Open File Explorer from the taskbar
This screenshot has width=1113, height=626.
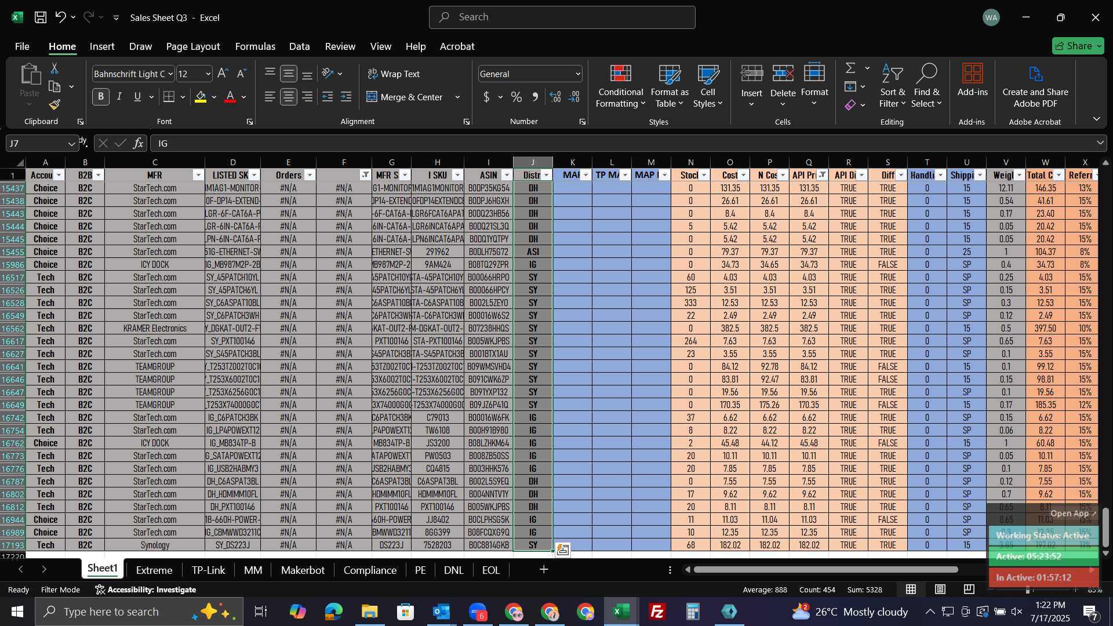369,612
